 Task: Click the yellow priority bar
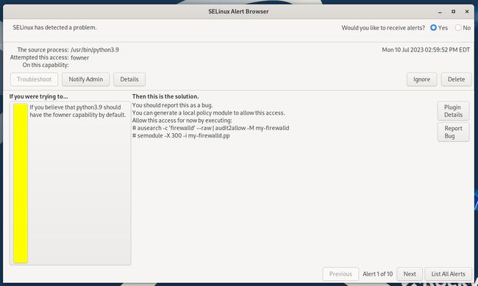21,183
